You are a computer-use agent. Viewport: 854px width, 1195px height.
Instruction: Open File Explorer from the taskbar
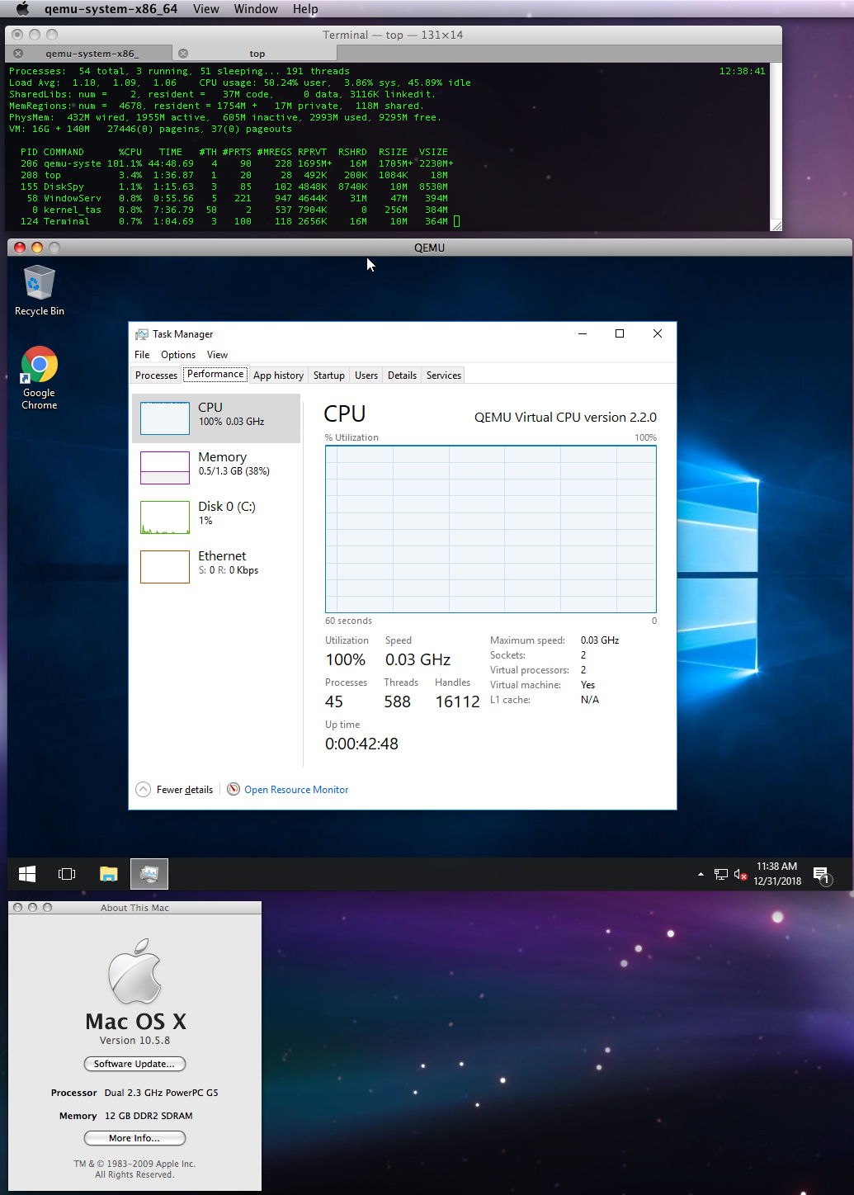108,874
